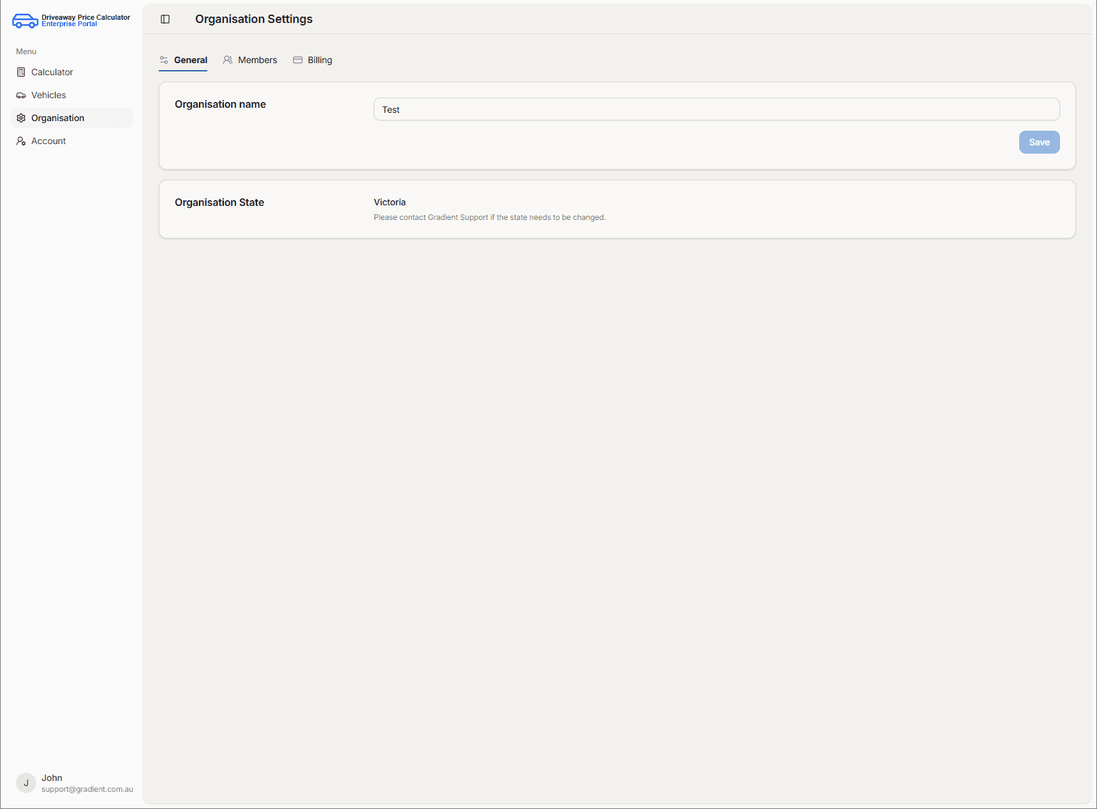Screen dimensions: 1097x809
Task: Open the Account menu entry
Action: (48, 141)
